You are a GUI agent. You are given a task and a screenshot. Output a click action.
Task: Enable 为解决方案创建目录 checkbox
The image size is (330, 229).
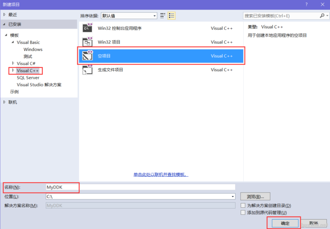click(243, 205)
